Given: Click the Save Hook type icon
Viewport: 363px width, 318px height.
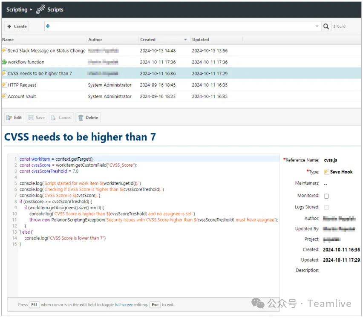Looking at the screenshot, I should point(326,172).
